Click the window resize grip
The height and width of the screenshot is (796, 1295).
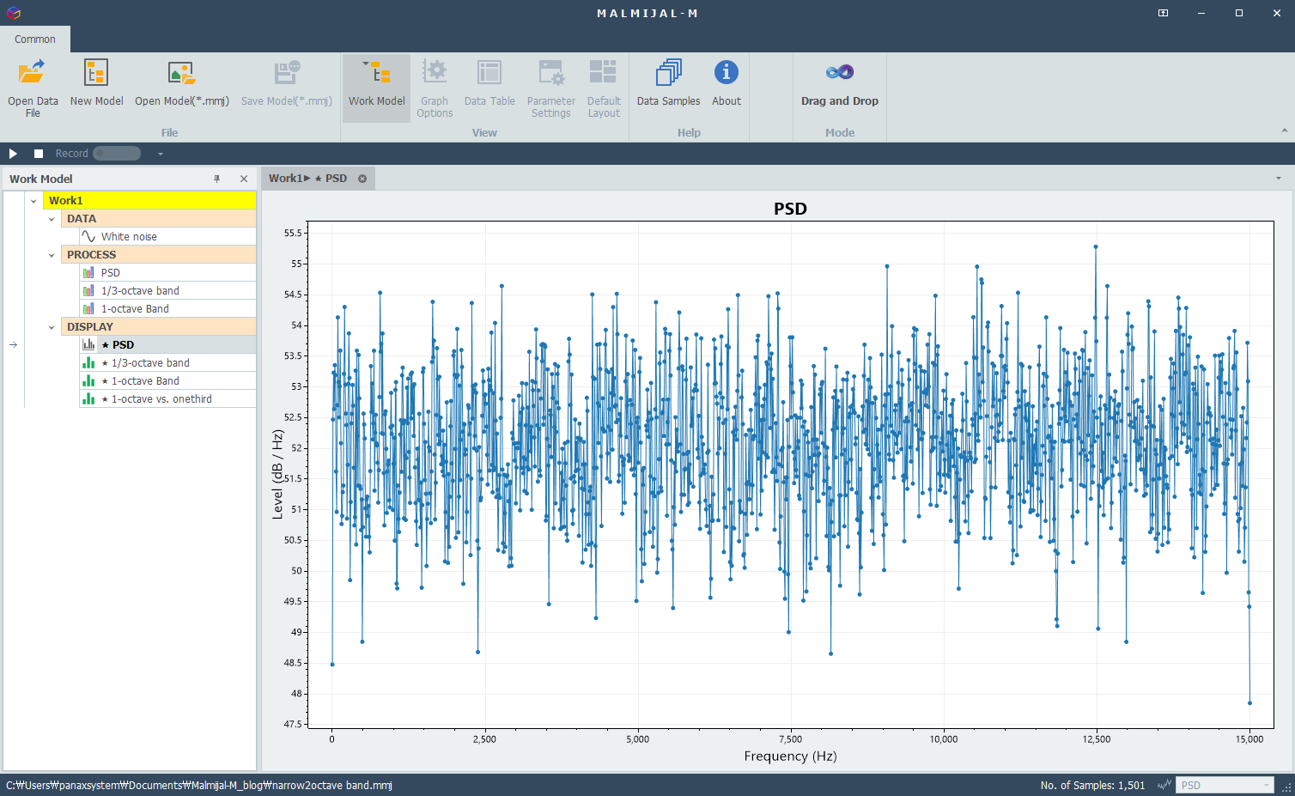click(1286, 787)
